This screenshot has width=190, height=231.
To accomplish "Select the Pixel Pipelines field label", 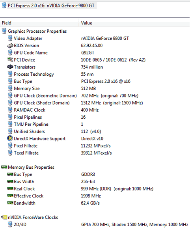I will pos(28,117).
